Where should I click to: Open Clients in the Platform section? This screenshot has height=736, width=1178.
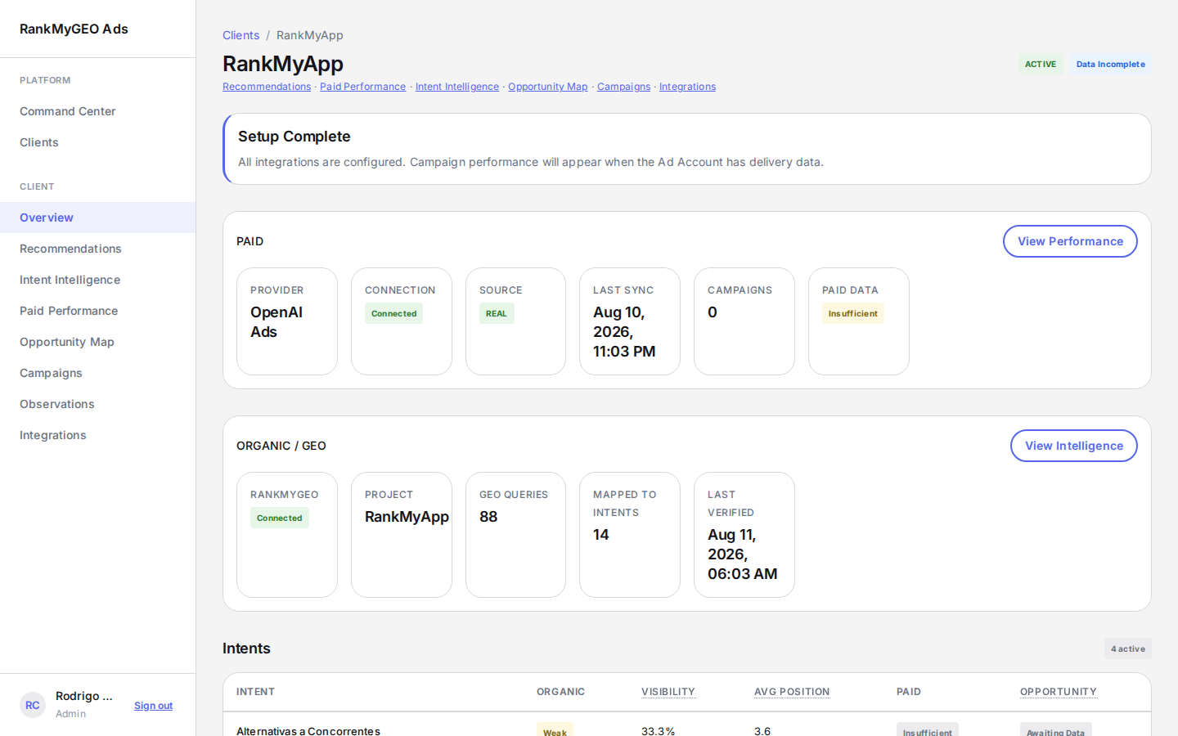pyautogui.click(x=98, y=142)
